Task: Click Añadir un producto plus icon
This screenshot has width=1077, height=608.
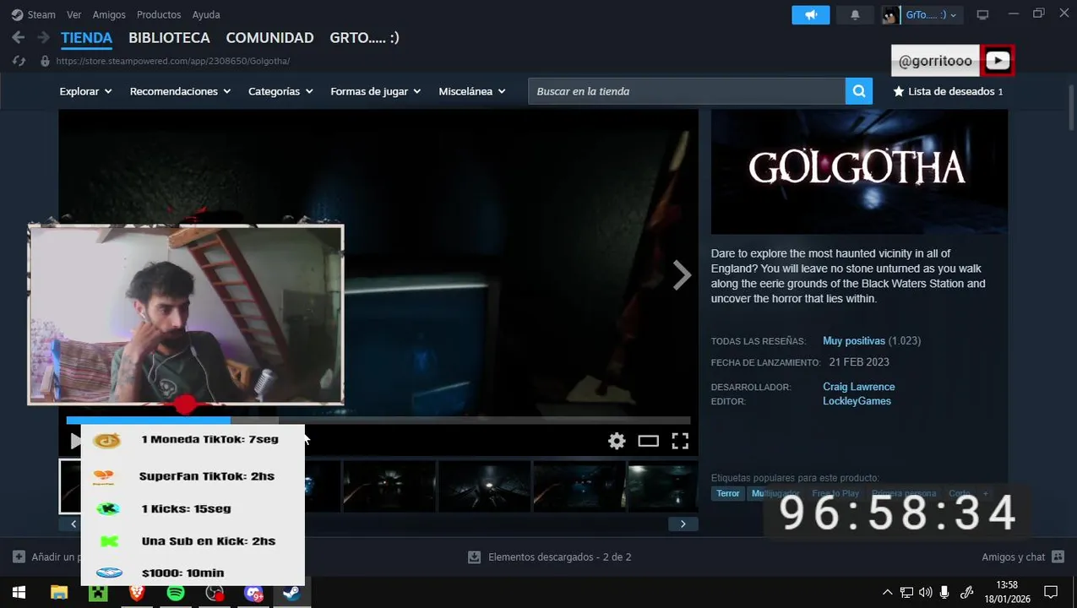Action: click(19, 557)
